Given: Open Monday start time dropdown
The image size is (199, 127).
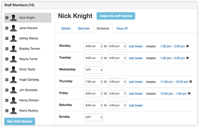Looking at the screenshot, I should click(93, 46).
